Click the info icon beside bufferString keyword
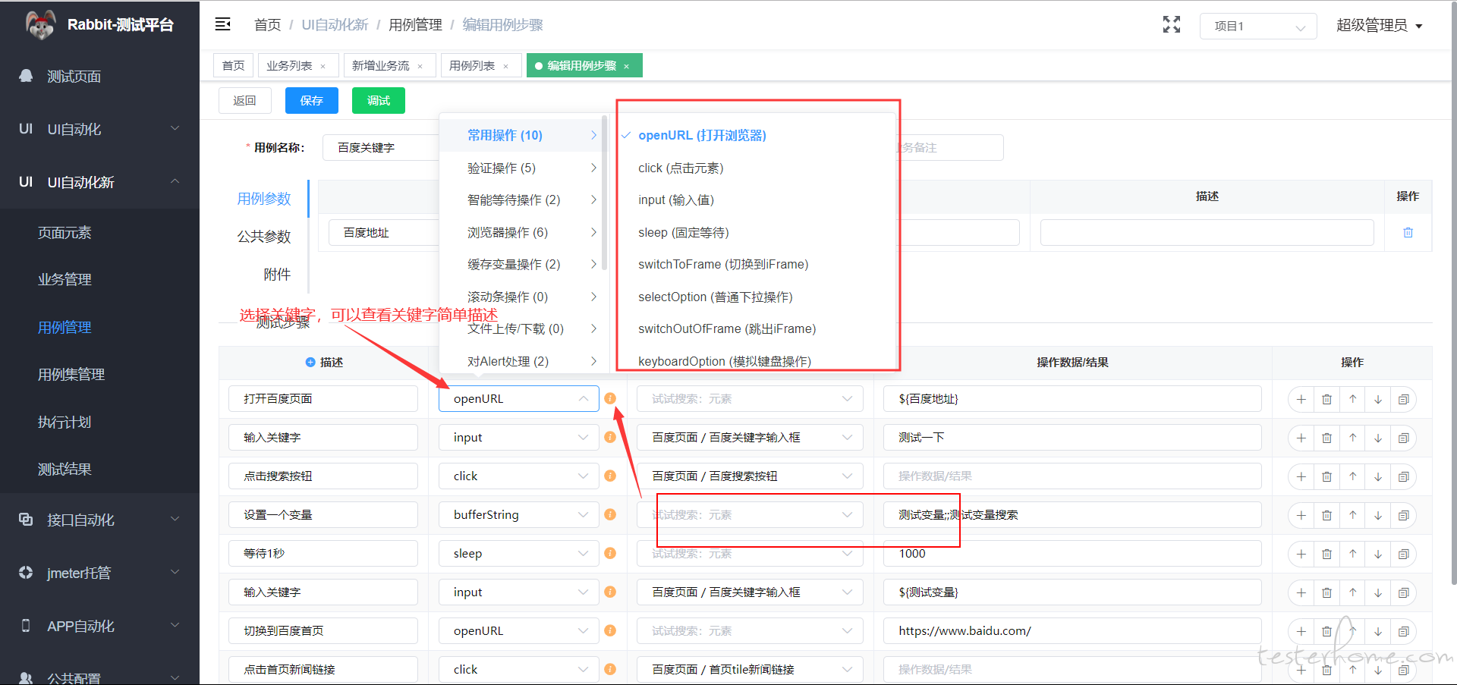Viewport: 1457px width, 685px height. 610,514
